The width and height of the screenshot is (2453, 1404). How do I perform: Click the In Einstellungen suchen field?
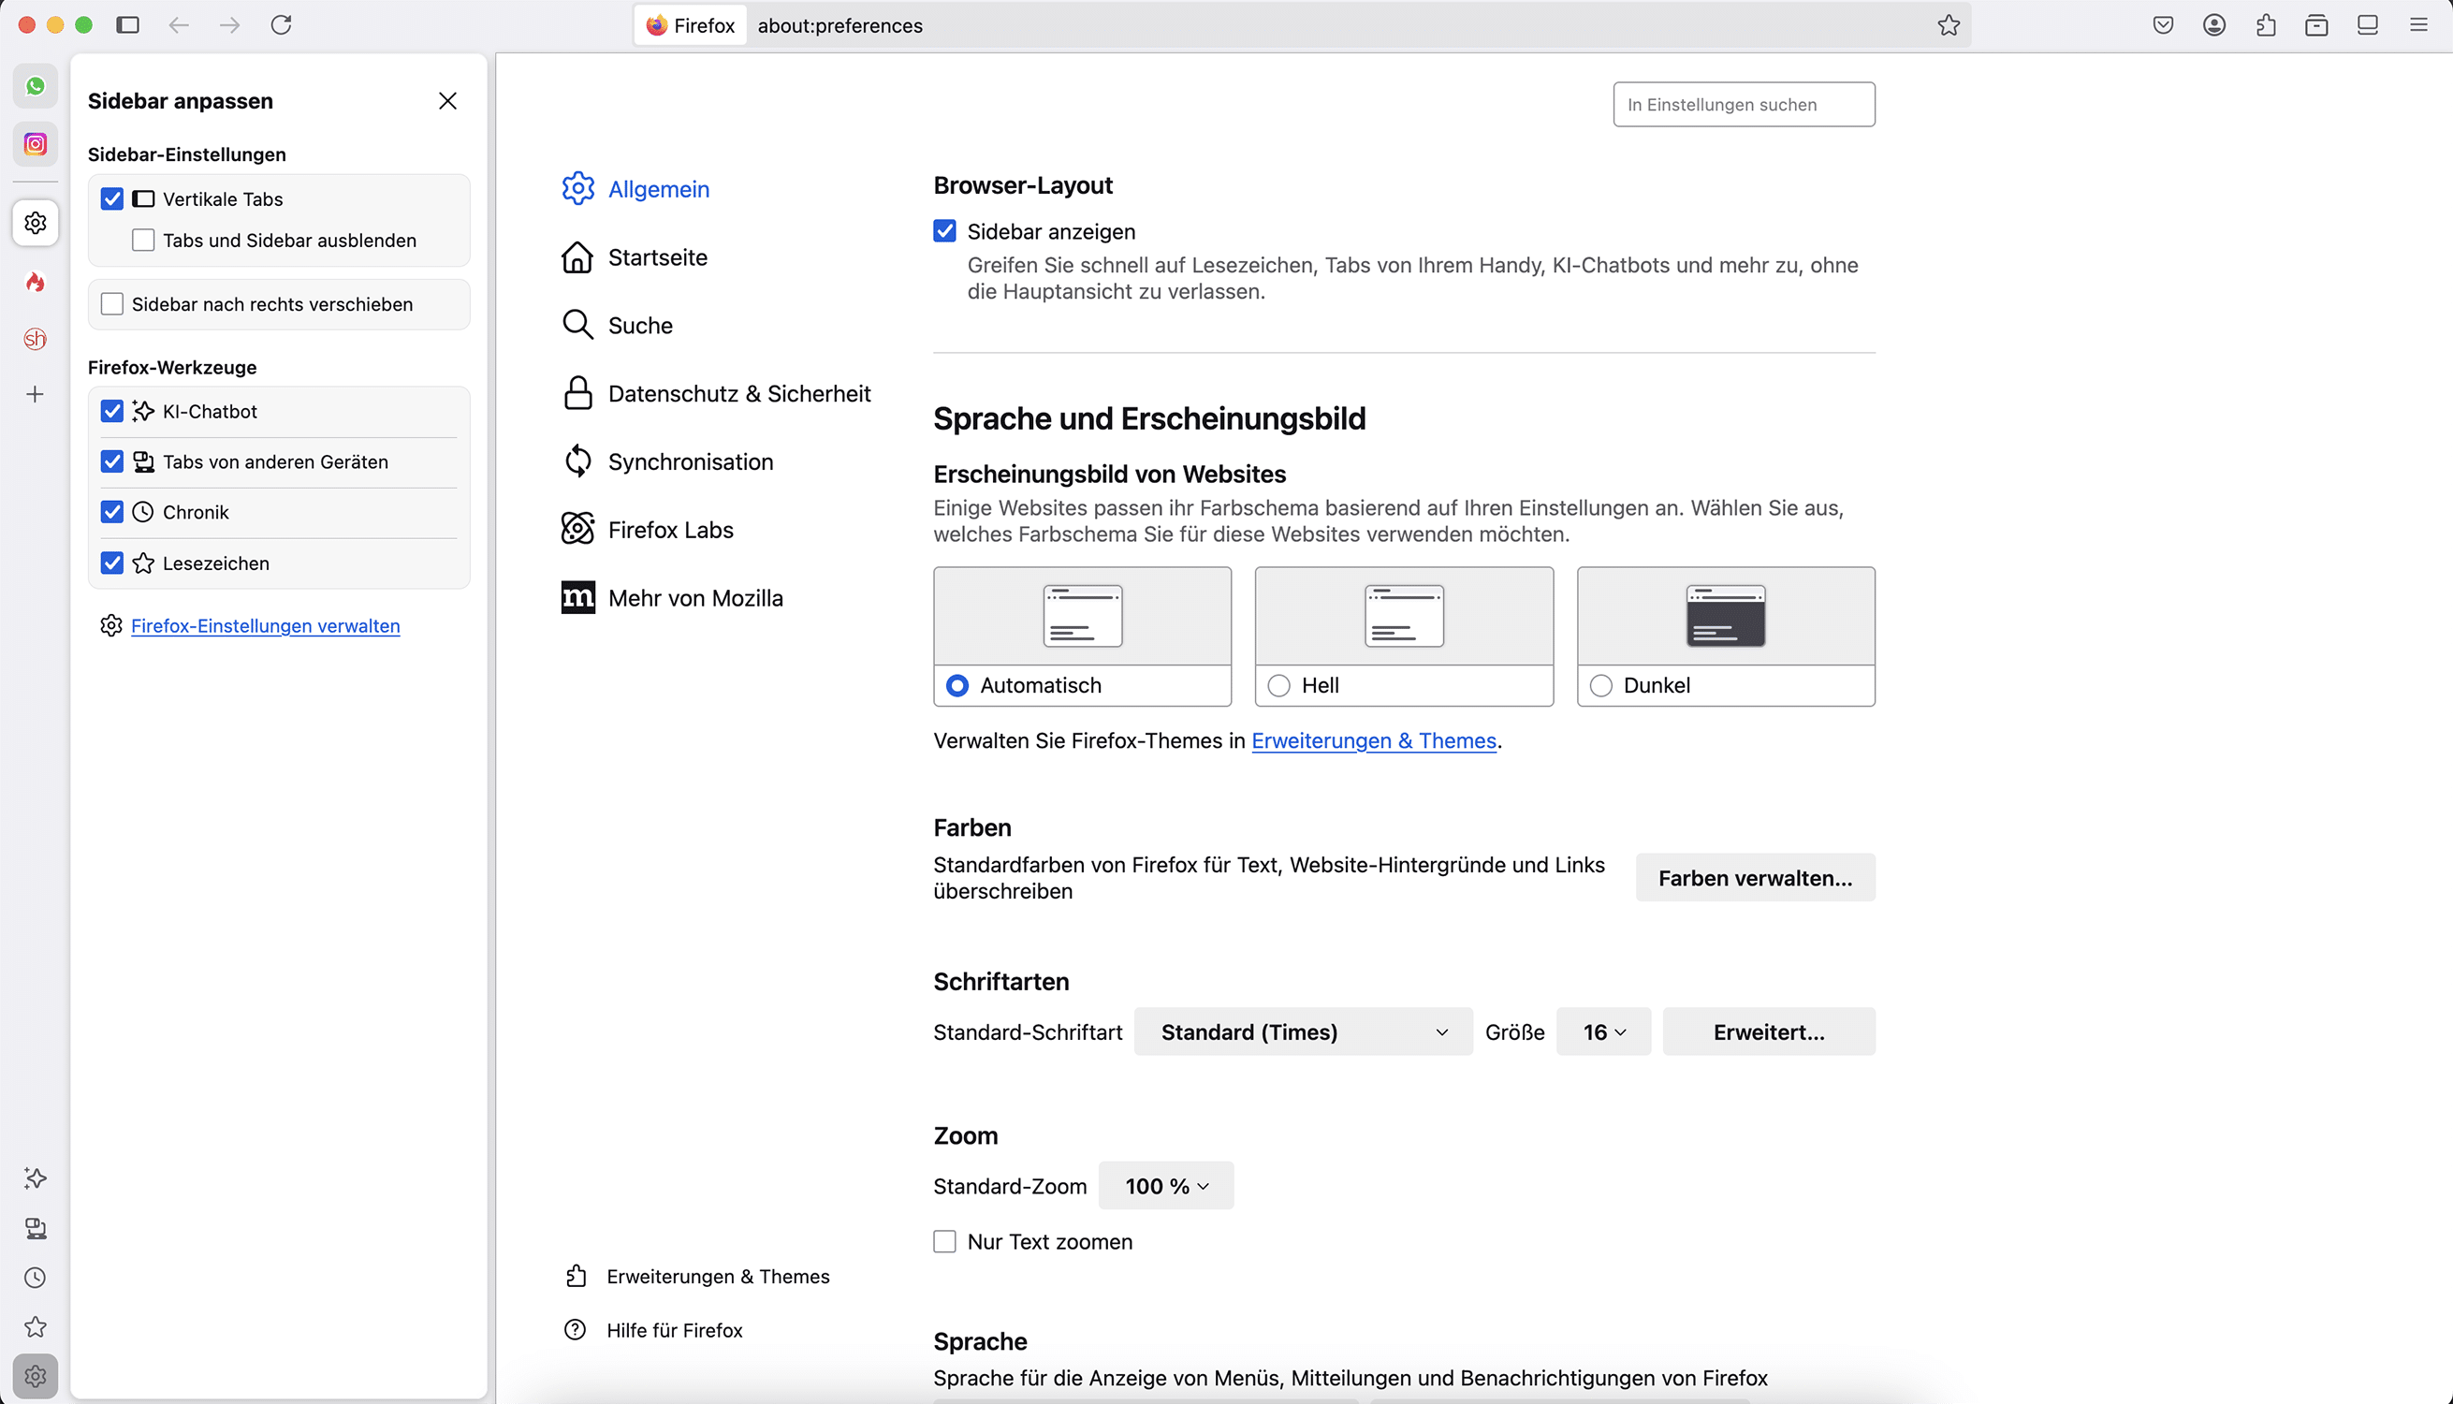coord(1743,104)
